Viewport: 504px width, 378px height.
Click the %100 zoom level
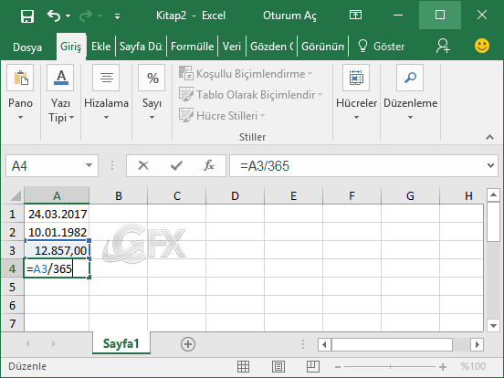point(473,366)
